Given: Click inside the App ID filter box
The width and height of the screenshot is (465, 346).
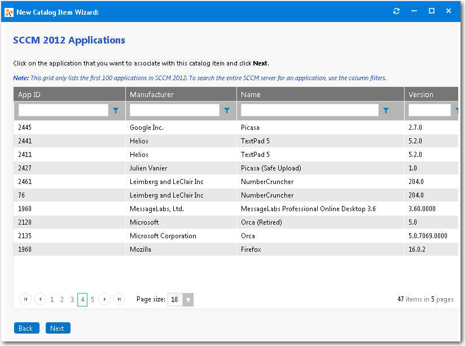Looking at the screenshot, I should (62, 111).
